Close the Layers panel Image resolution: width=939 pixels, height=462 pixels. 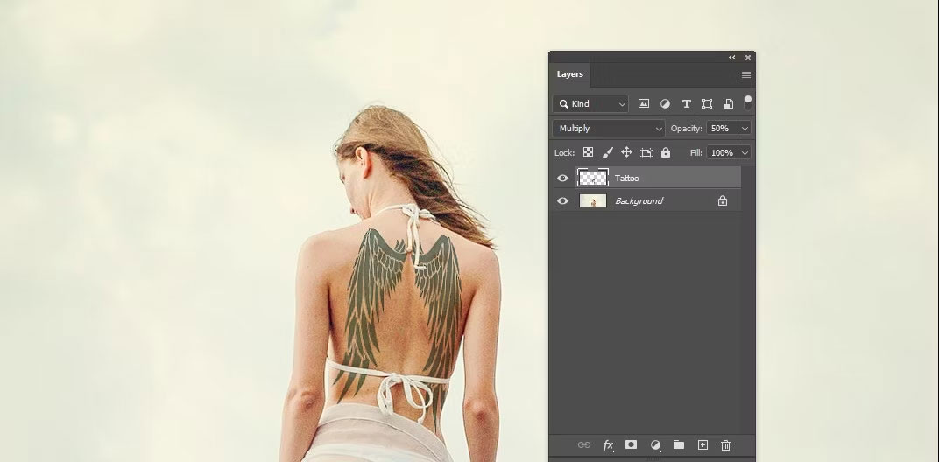[x=748, y=58]
